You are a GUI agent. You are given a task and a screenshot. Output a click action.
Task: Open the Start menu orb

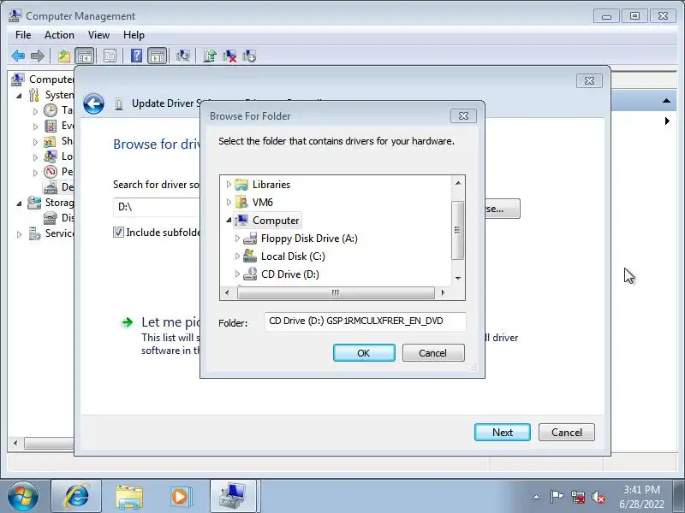coord(23,497)
